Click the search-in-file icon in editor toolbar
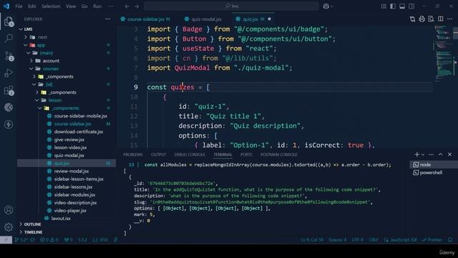Screen dimensions: 458x258 431,19
